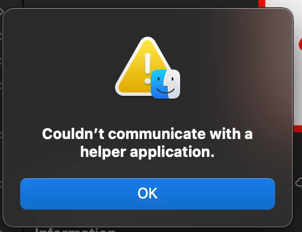302x232 pixels.
Task: Select the lowest circular icon on left edge
Action: [x=1, y=184]
